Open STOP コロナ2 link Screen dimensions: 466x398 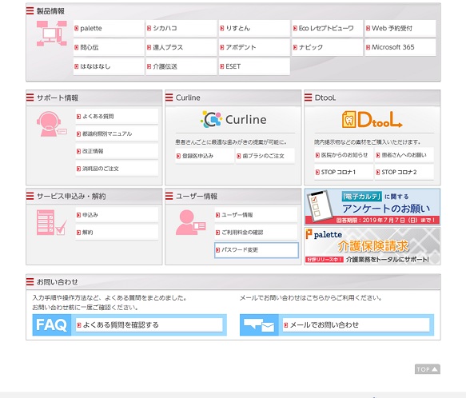pos(404,172)
